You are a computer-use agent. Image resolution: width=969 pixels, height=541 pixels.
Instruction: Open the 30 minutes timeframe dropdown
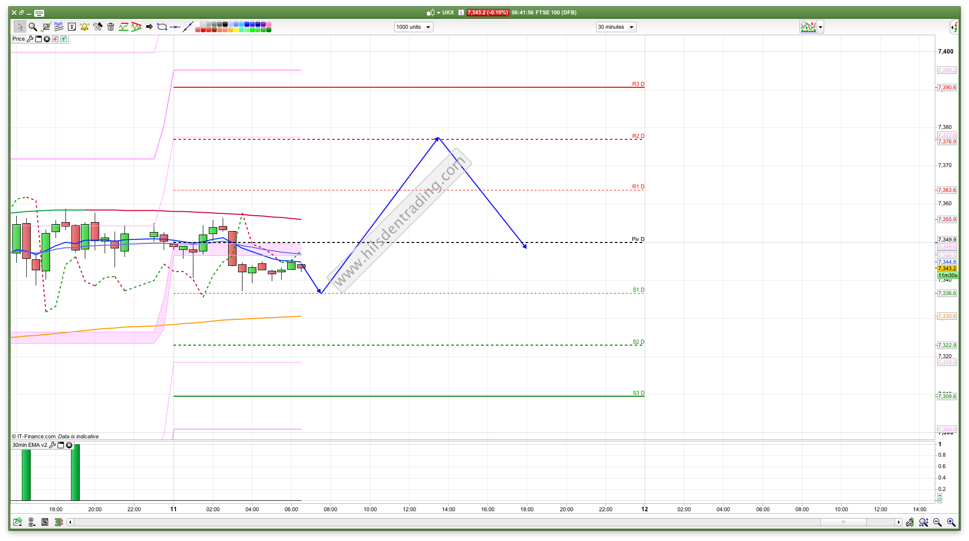click(x=631, y=27)
